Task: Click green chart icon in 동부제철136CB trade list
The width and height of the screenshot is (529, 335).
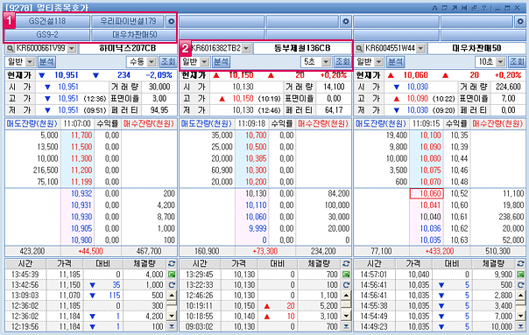Action: 346,275
